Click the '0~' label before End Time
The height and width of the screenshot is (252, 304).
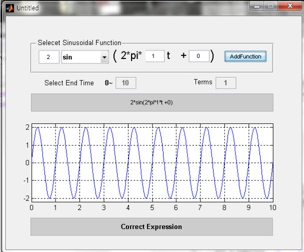pyautogui.click(x=108, y=83)
